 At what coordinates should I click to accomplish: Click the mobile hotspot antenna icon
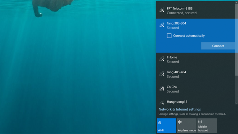coord(200,122)
